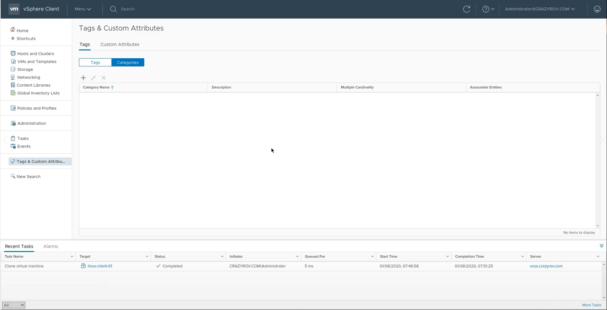Click the Home house icon

[x=13, y=30]
